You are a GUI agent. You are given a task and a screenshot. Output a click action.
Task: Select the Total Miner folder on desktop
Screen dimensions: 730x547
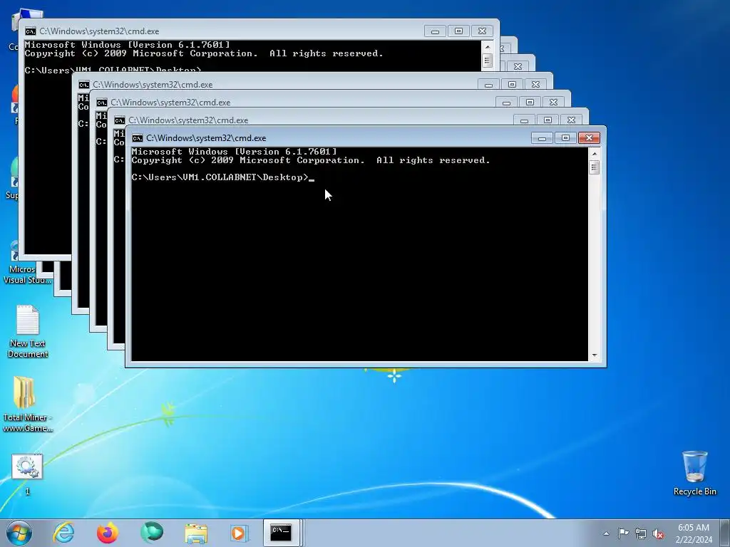[x=27, y=405]
